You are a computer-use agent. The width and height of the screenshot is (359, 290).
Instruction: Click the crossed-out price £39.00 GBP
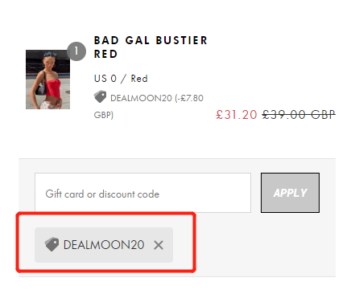[299, 115]
